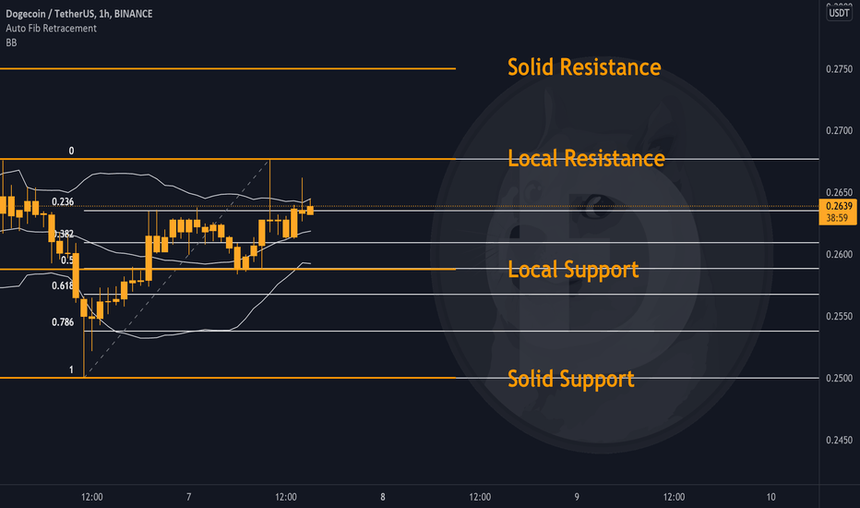Click date 8 on time axis

point(383,497)
